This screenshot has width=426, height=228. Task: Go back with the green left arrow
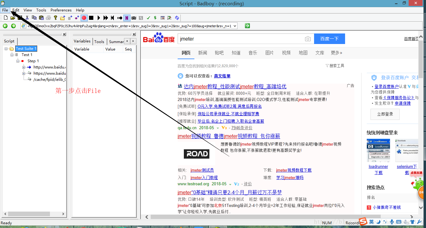[5, 26]
